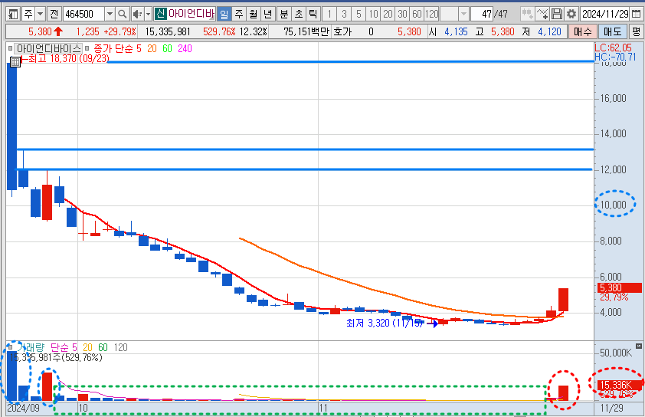
Task: Click the grid table icon near 최고 label
Action: [15, 62]
